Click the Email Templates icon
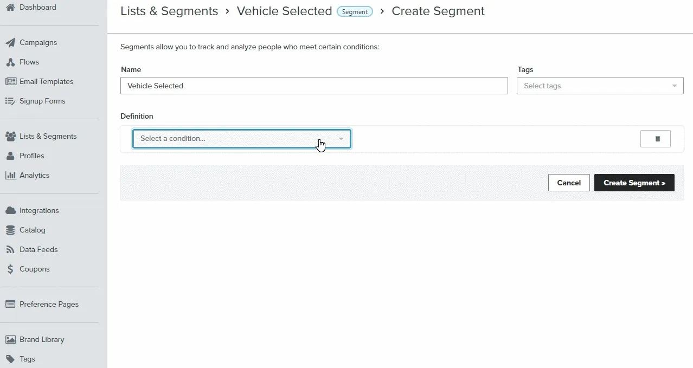The height and width of the screenshot is (368, 693). click(10, 82)
